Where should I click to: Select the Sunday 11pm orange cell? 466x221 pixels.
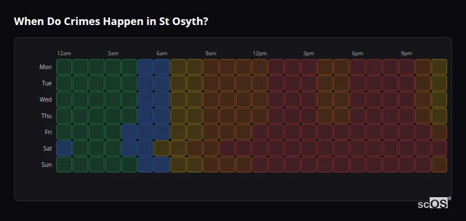[439, 165]
